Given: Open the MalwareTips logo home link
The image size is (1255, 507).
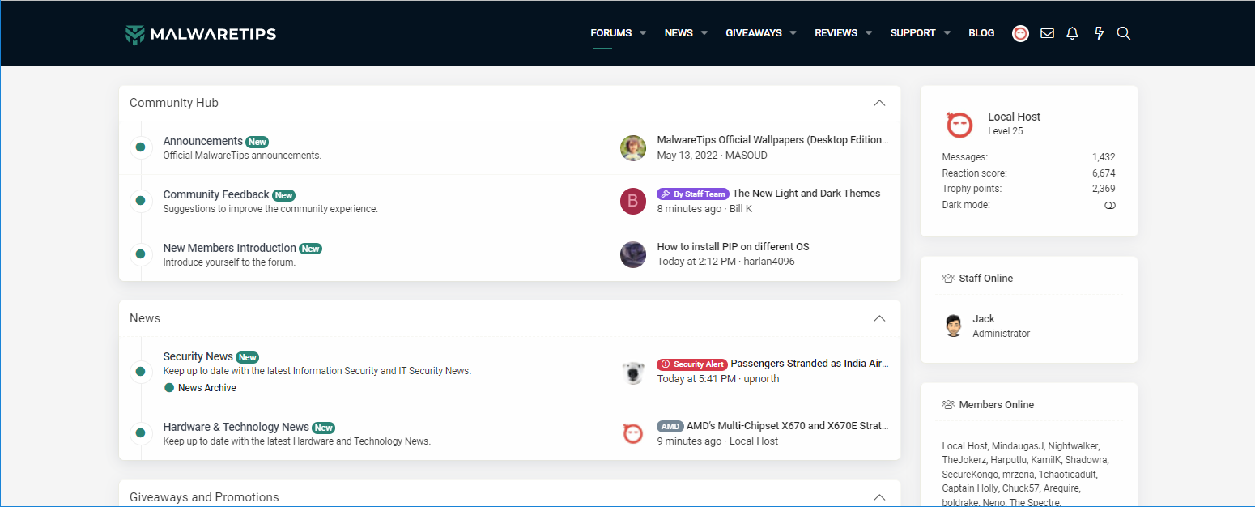Looking at the screenshot, I should pyautogui.click(x=201, y=33).
